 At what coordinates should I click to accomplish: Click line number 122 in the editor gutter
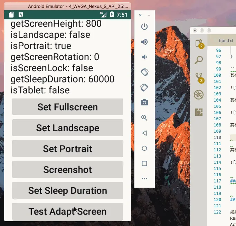coord(217,212)
